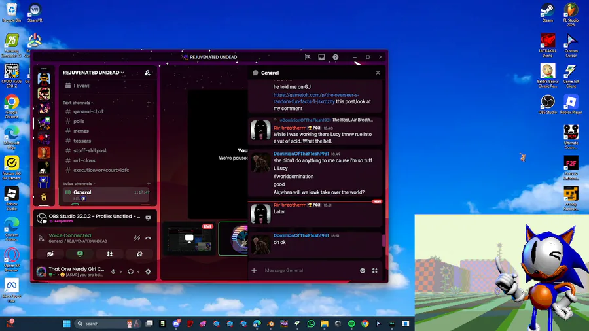The height and width of the screenshot is (331, 589).
Task: Invite people to REJUVENATED UNDEAD server
Action: point(147,73)
